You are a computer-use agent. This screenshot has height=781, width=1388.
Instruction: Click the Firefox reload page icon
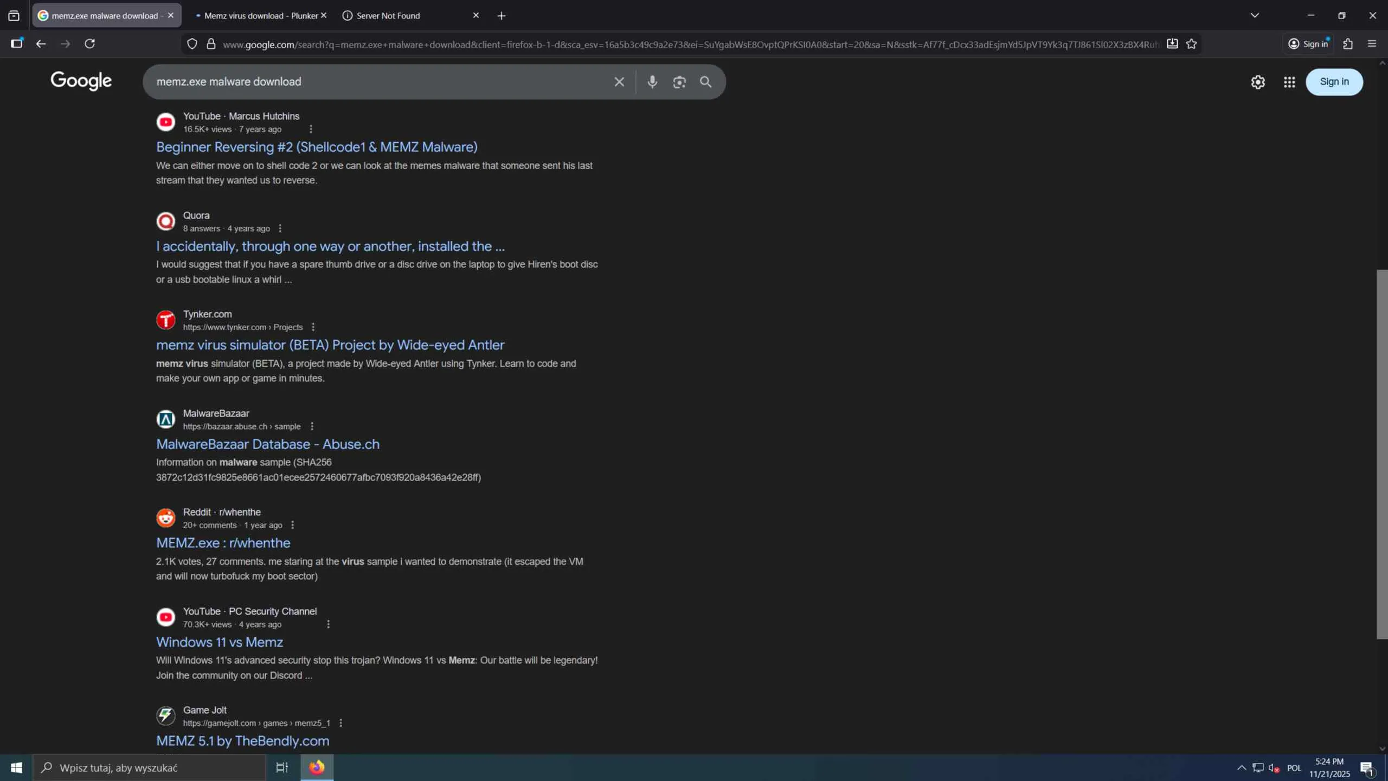pyautogui.click(x=90, y=44)
